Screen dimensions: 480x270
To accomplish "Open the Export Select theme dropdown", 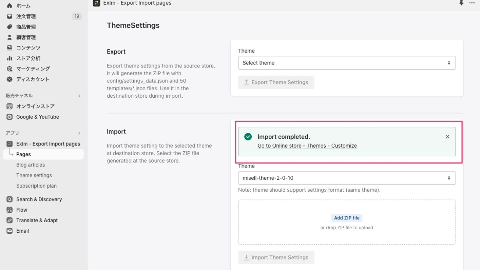I will tap(347, 63).
